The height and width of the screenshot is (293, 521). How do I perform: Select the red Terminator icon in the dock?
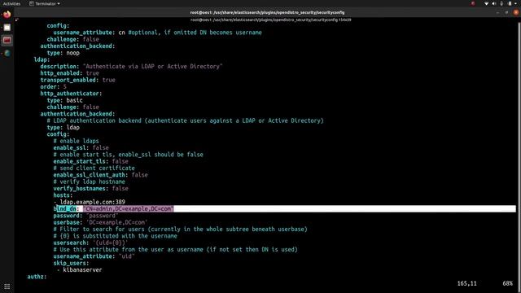point(7,40)
